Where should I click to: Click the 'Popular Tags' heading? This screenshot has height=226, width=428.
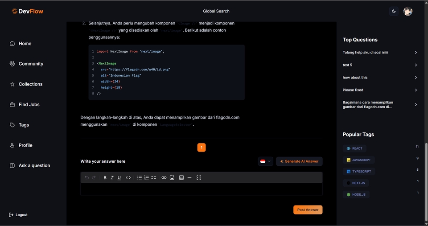pos(358,135)
